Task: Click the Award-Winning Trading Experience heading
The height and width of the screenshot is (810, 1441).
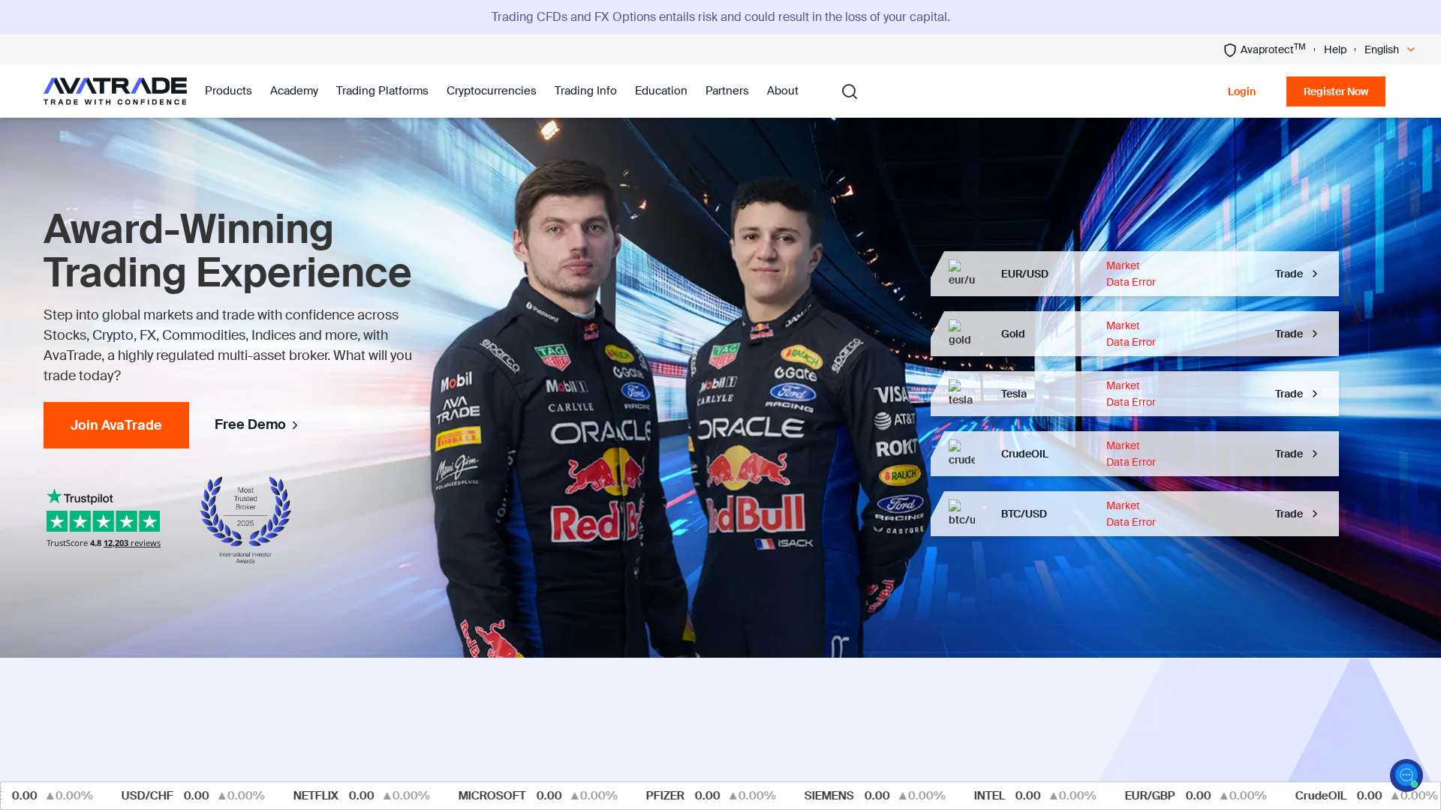Action: click(227, 250)
